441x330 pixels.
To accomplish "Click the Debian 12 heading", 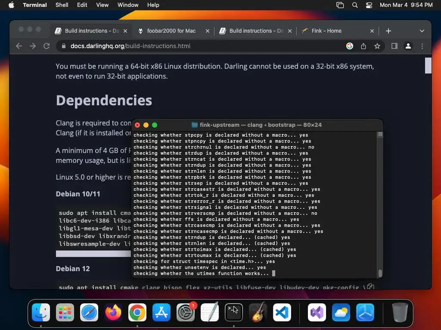I will click(72, 269).
